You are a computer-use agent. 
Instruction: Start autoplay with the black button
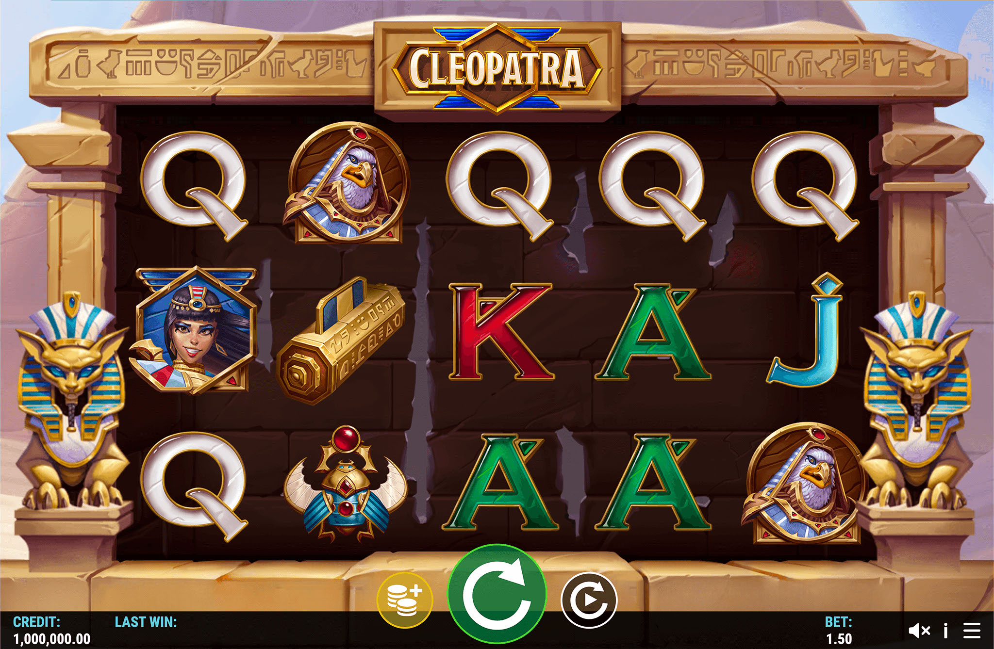pos(589,600)
